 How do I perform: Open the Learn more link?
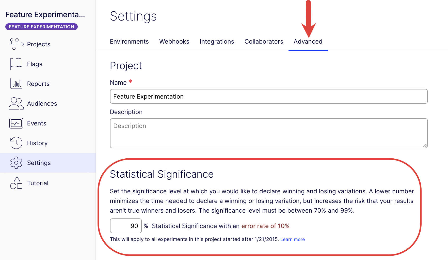pyautogui.click(x=293, y=239)
